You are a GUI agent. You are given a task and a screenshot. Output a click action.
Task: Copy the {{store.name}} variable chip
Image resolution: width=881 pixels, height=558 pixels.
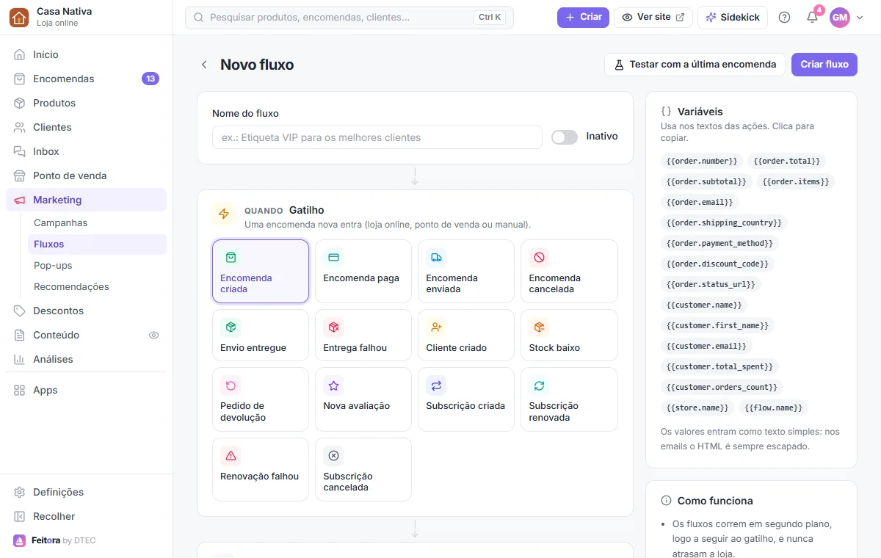click(x=697, y=407)
